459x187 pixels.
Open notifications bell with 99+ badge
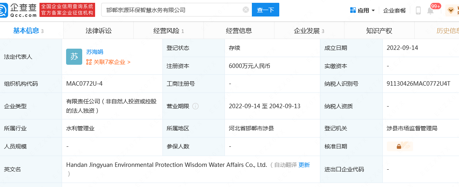tap(430, 10)
